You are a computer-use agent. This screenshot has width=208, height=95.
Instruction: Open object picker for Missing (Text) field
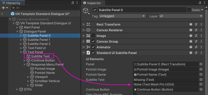tap(201, 80)
